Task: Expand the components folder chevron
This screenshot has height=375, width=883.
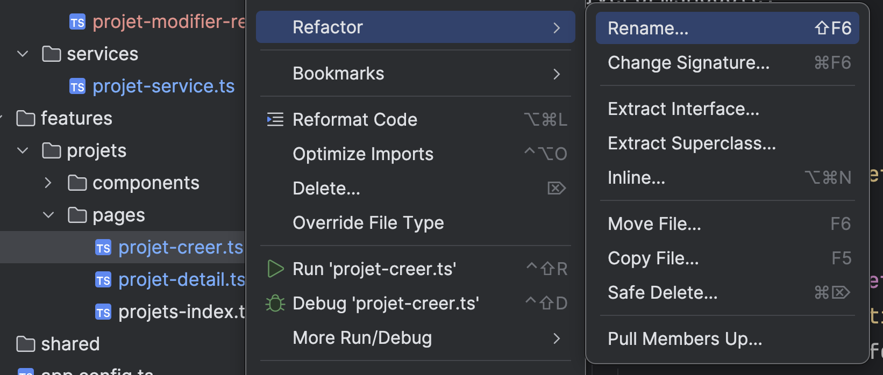Action: (x=48, y=183)
